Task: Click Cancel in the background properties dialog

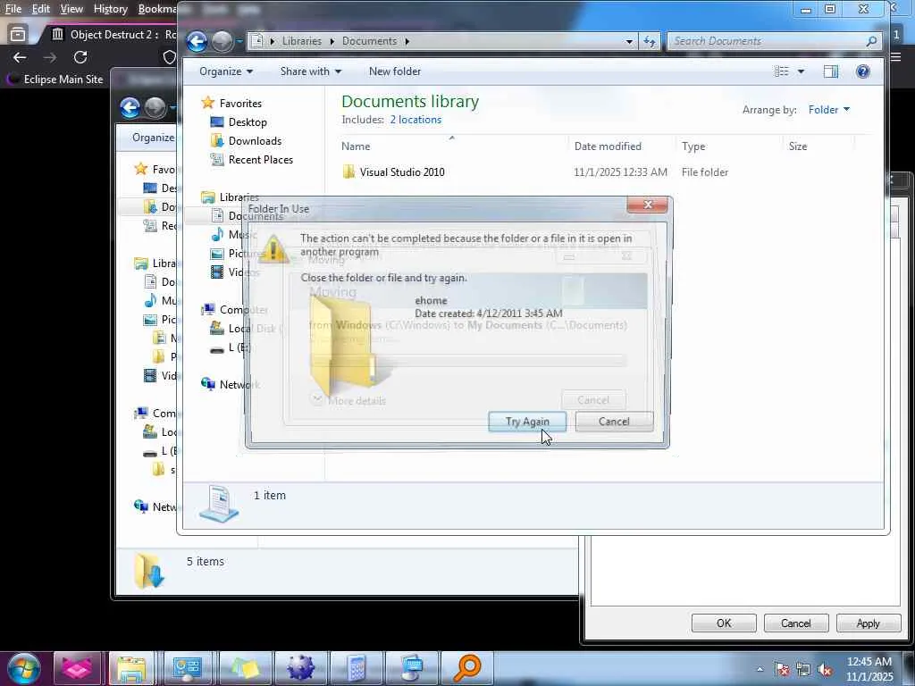Action: pyautogui.click(x=796, y=623)
